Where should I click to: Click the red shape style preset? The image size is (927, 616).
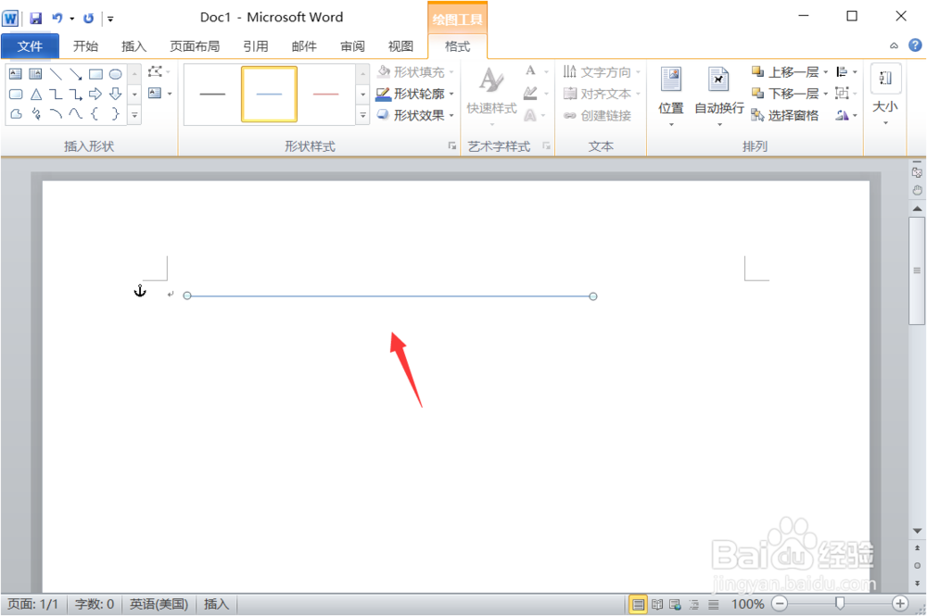(x=326, y=93)
